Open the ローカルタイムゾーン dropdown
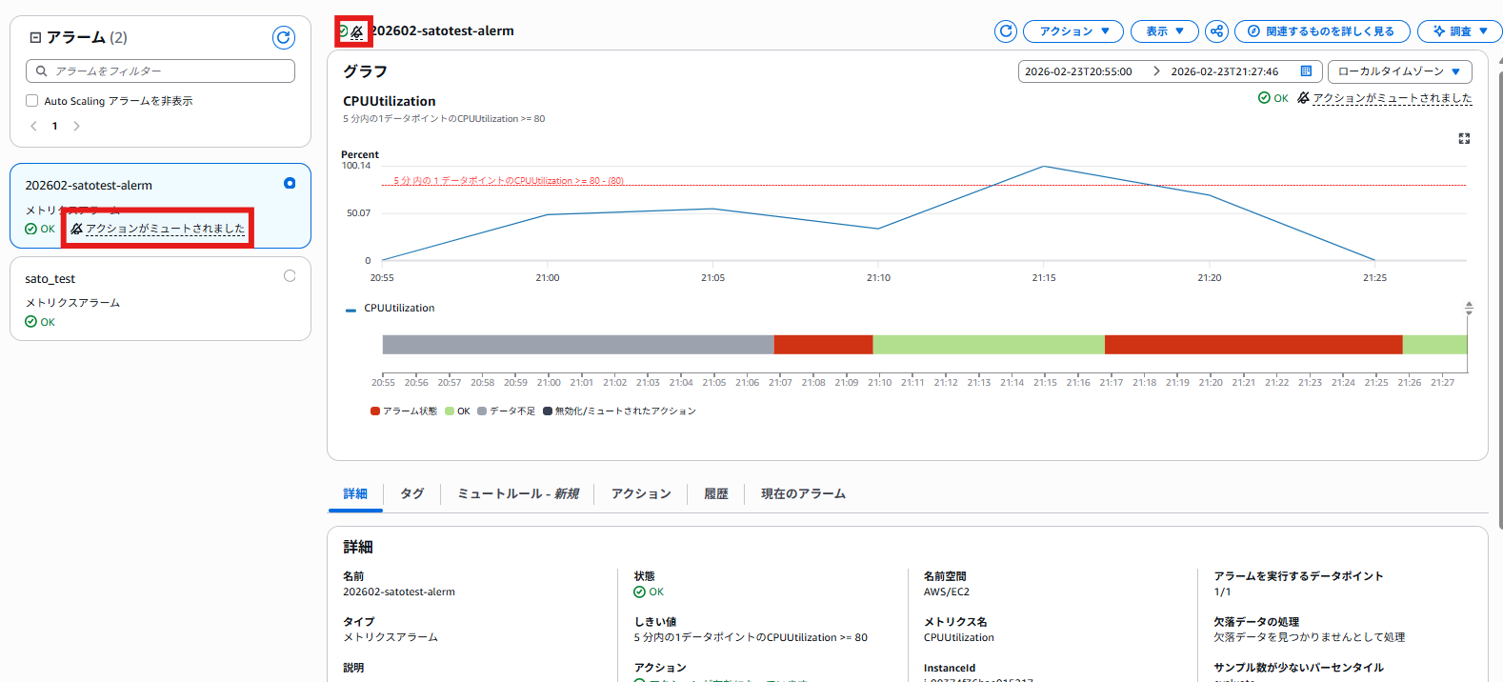Screen dimensions: 1503x682 [x=1399, y=71]
